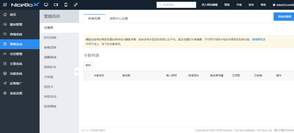The height and width of the screenshot is (133, 294).
Task: Click the desktop view icon in top bar
Action: pos(46,5)
